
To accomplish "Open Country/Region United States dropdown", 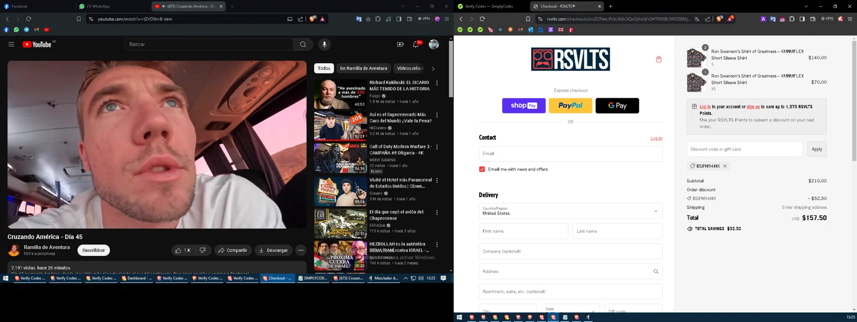I will point(571,211).
